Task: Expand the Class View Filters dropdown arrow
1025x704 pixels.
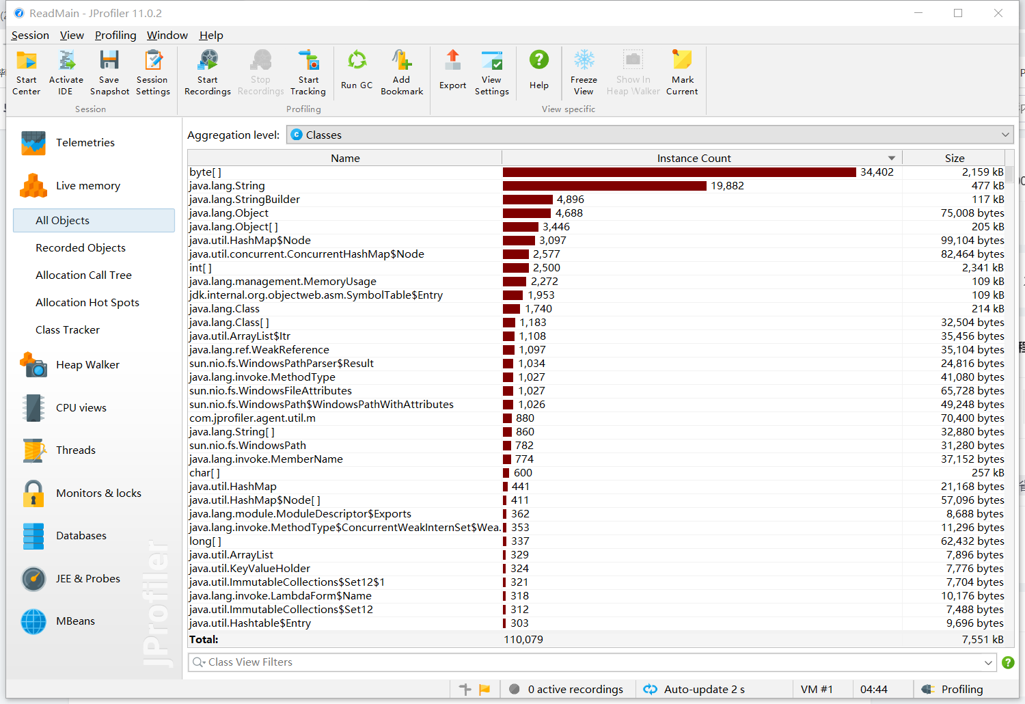Action: pyautogui.click(x=988, y=662)
